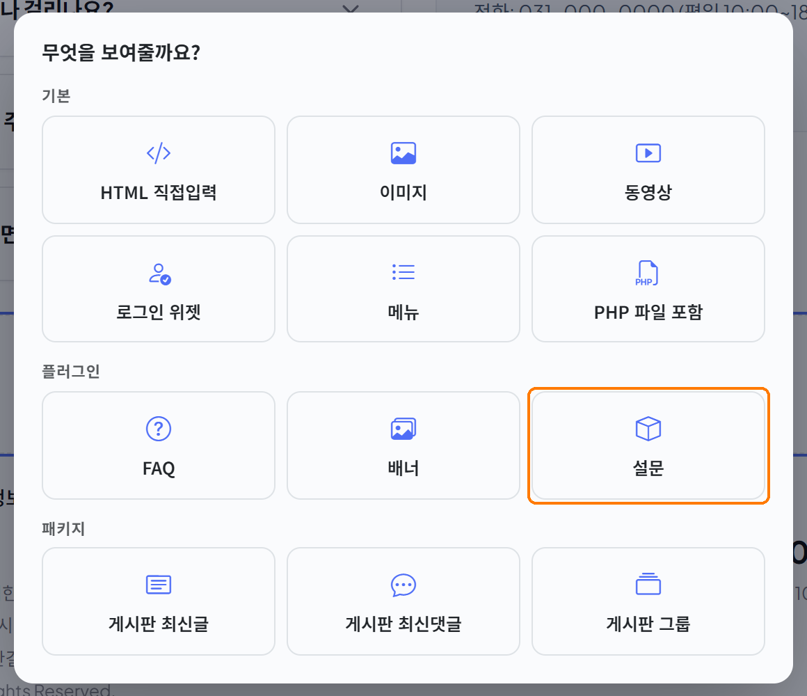Click the HTML code brackets icon
Viewport: 807px width, 696px height.
click(x=159, y=153)
